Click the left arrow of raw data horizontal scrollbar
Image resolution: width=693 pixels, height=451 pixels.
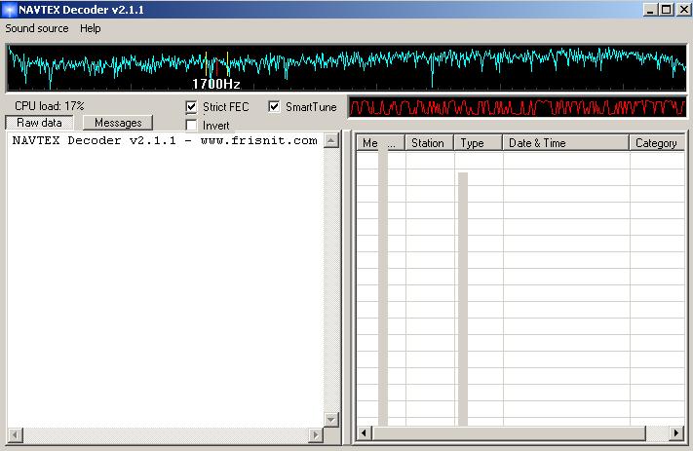click(15, 435)
